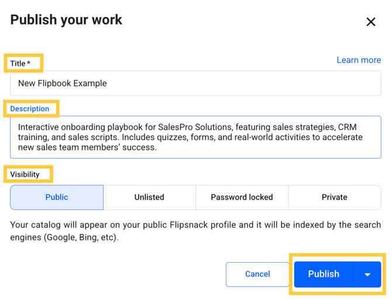Select Public visibility option

tap(57, 197)
